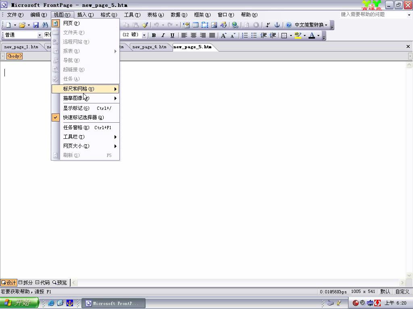Click the layout toggle icon beside the anchor
Screen dimensions: 413x309
pyautogui.click(x=268, y=25)
